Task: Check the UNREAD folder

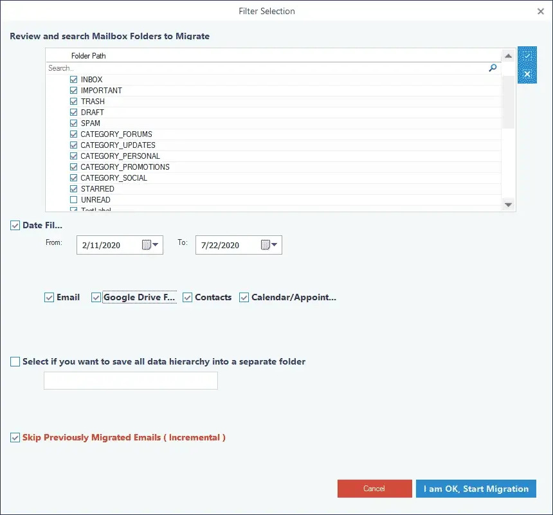Action: click(73, 199)
